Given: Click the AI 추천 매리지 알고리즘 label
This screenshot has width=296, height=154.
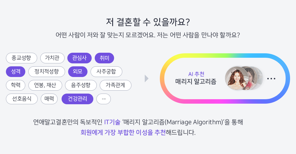Looking at the screenshot, I should point(196,78).
